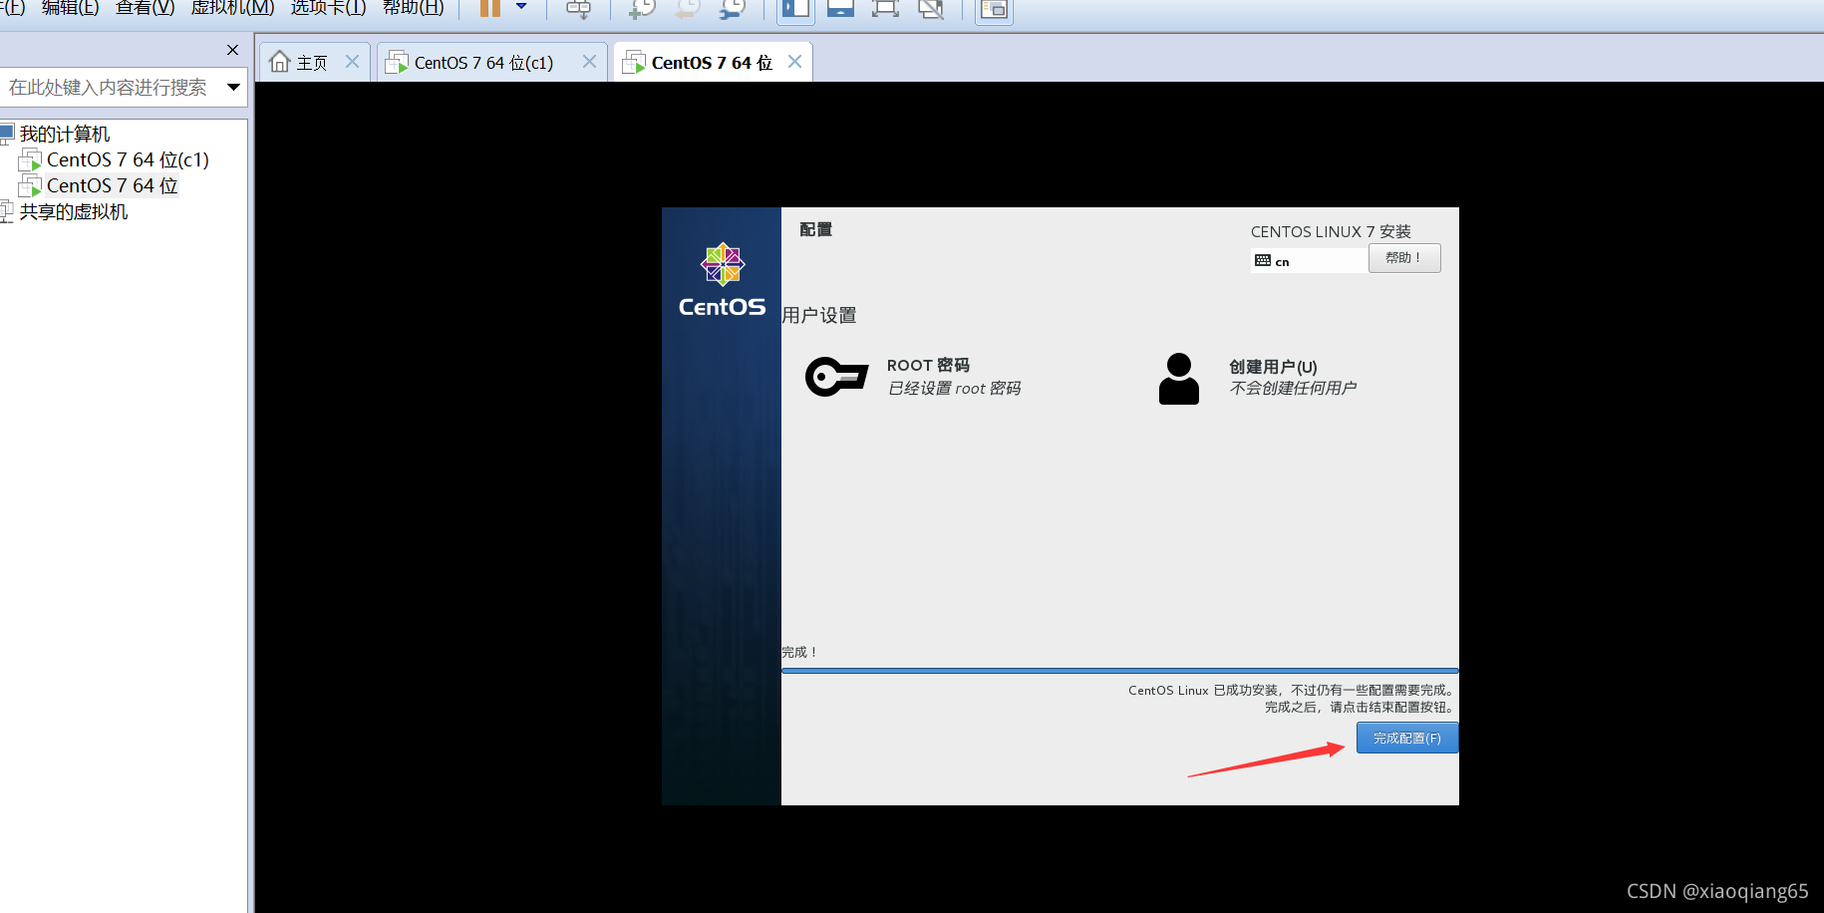
Task: Click the 创建用户 person icon
Action: (x=1179, y=379)
